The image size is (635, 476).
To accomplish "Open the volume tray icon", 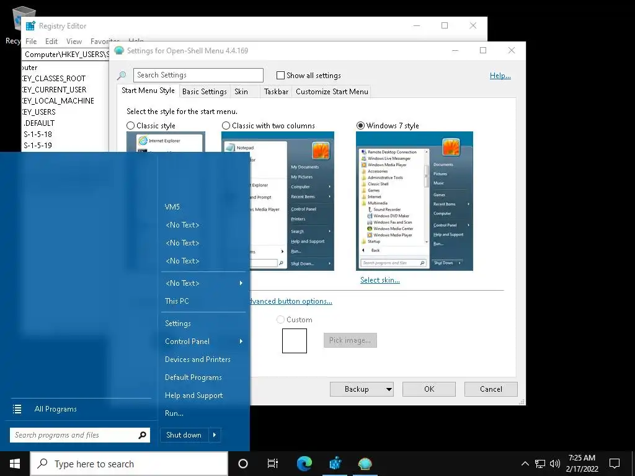I will 555,464.
